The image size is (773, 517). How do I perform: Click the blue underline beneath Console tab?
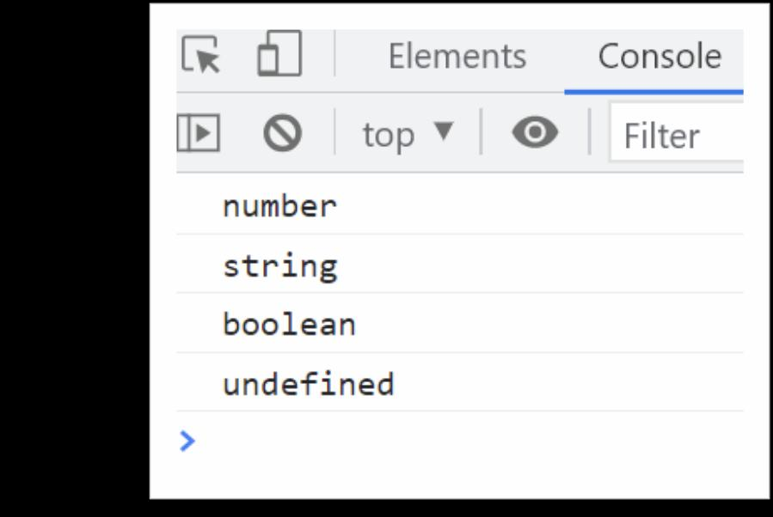coord(653,92)
